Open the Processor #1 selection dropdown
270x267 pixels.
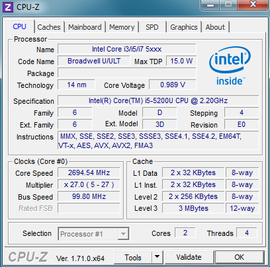[x=93, y=234]
